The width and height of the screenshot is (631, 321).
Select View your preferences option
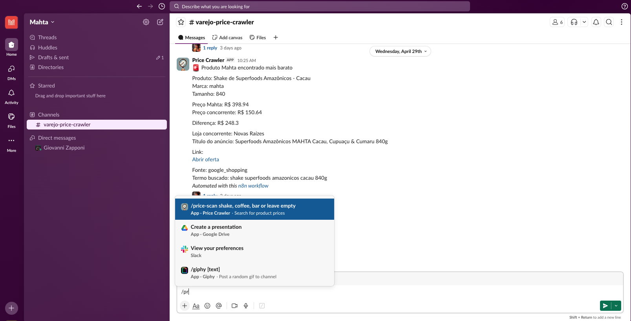[254, 252]
